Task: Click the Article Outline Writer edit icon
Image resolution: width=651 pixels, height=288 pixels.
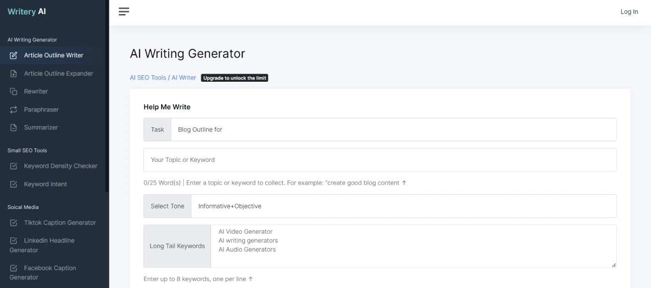Action: pos(14,55)
